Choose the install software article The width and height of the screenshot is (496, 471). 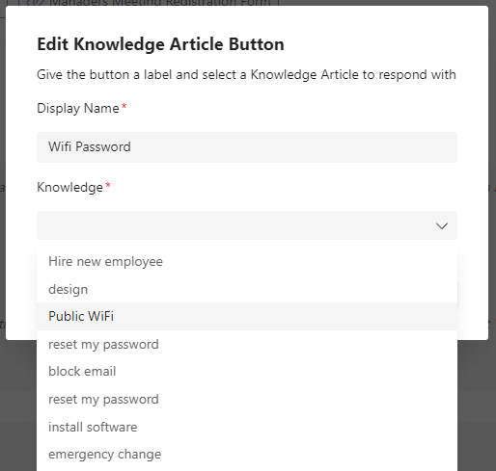[247, 427]
